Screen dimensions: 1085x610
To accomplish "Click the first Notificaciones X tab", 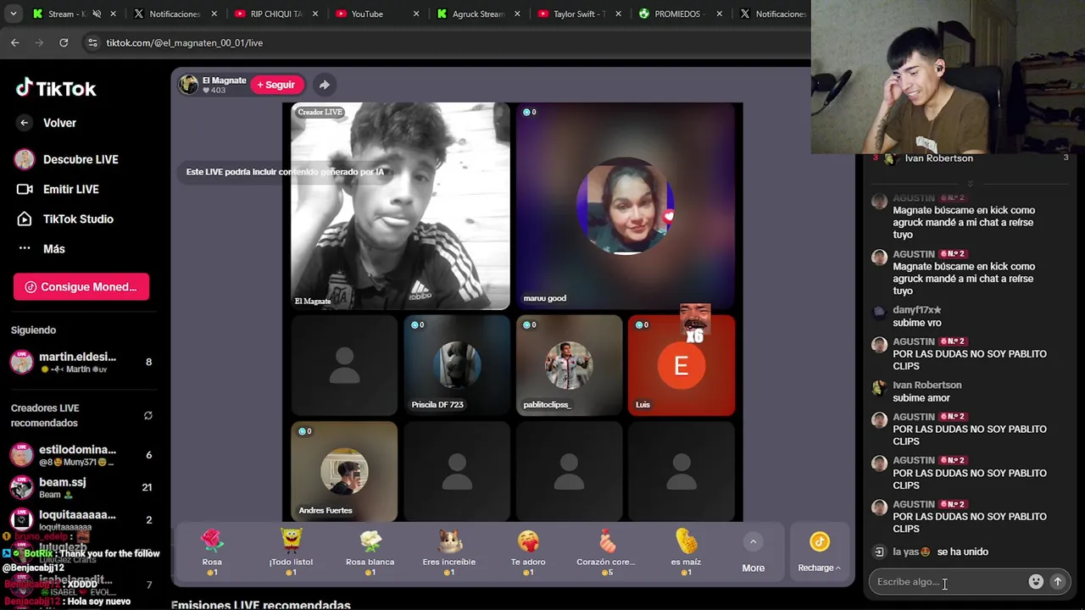I will 174,14.
